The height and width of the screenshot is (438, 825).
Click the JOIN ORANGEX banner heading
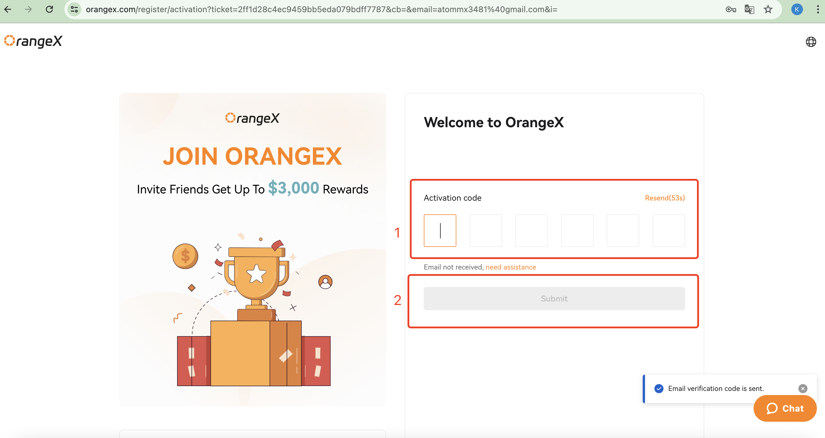[252, 156]
